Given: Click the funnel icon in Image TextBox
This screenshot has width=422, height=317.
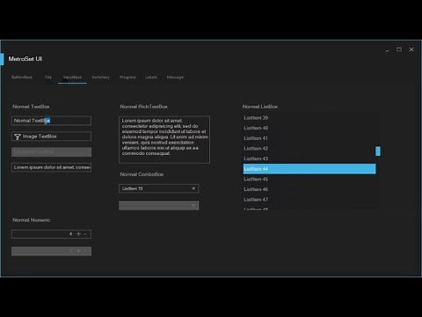Looking at the screenshot, I should 18,136.
